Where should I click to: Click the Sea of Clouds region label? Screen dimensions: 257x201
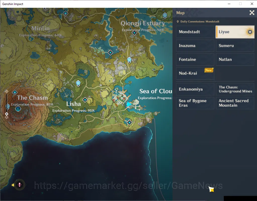pos(156,91)
